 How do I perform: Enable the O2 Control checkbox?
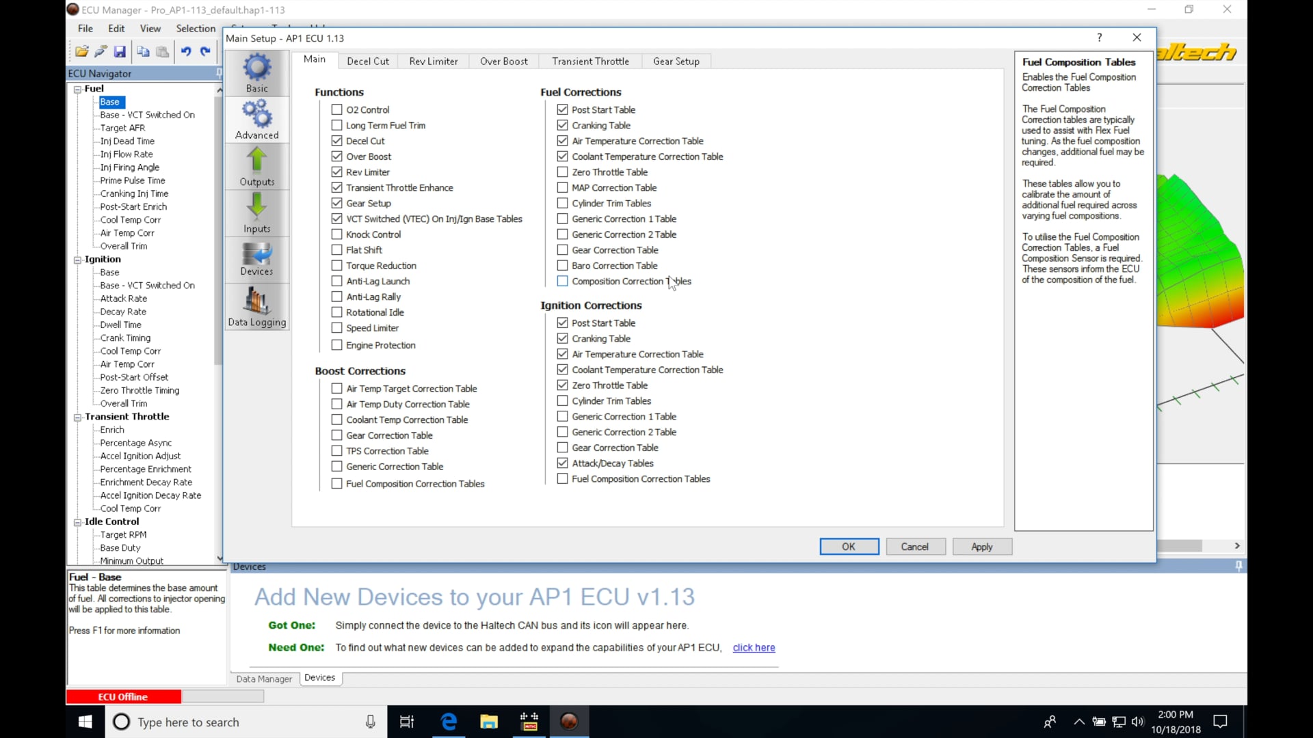336,109
